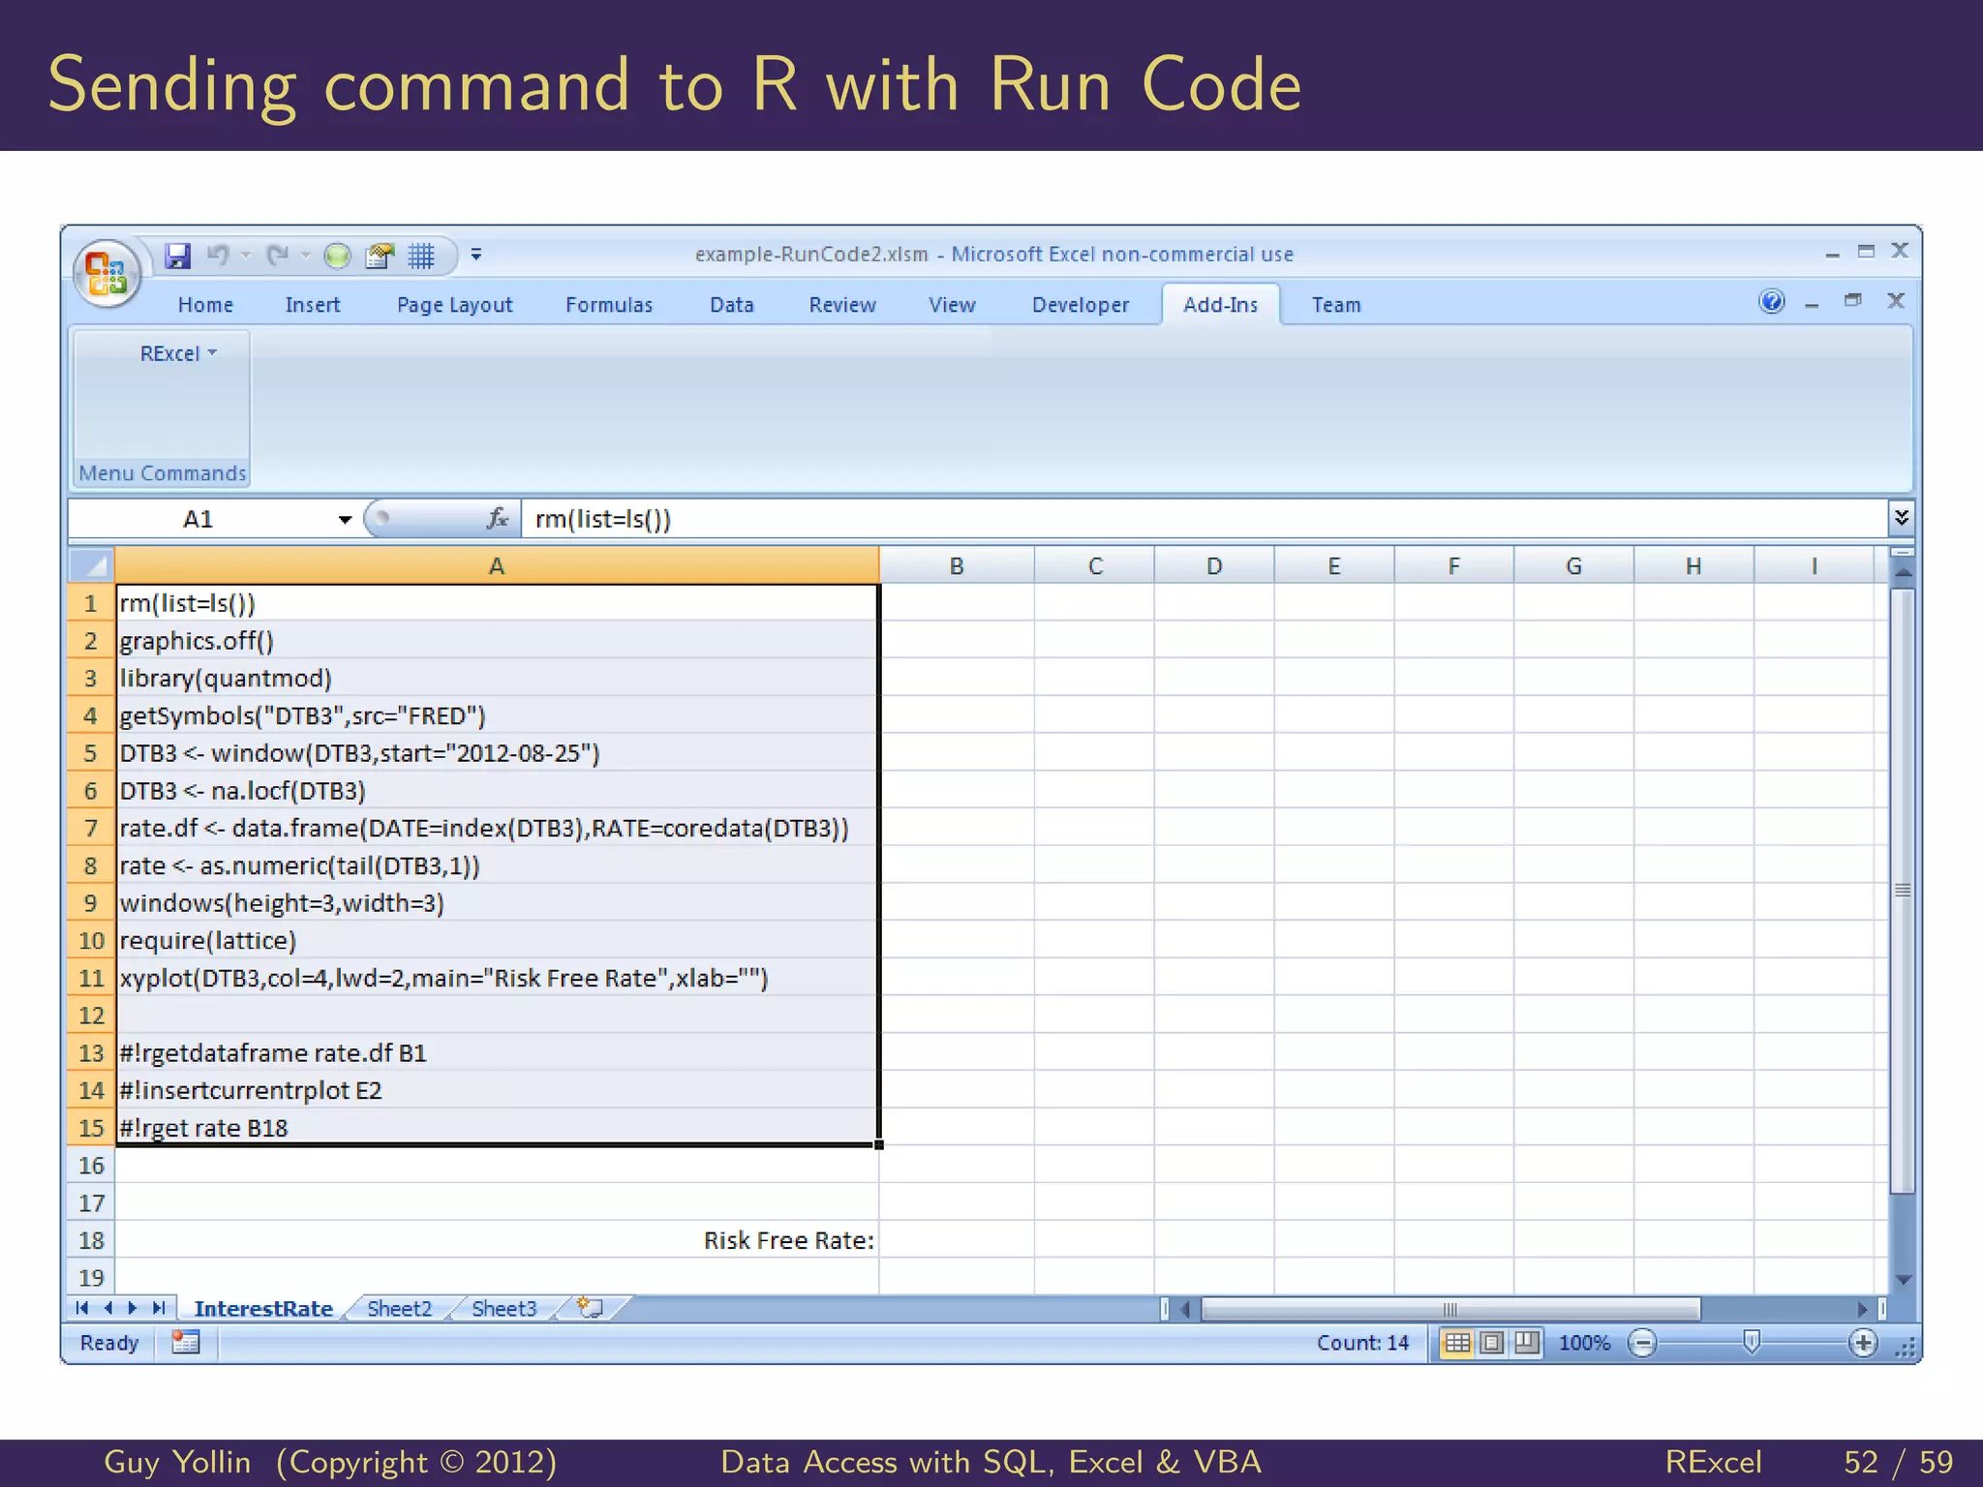Save the workbook with the floppy icon
This screenshot has height=1487, width=1983.
[x=178, y=256]
